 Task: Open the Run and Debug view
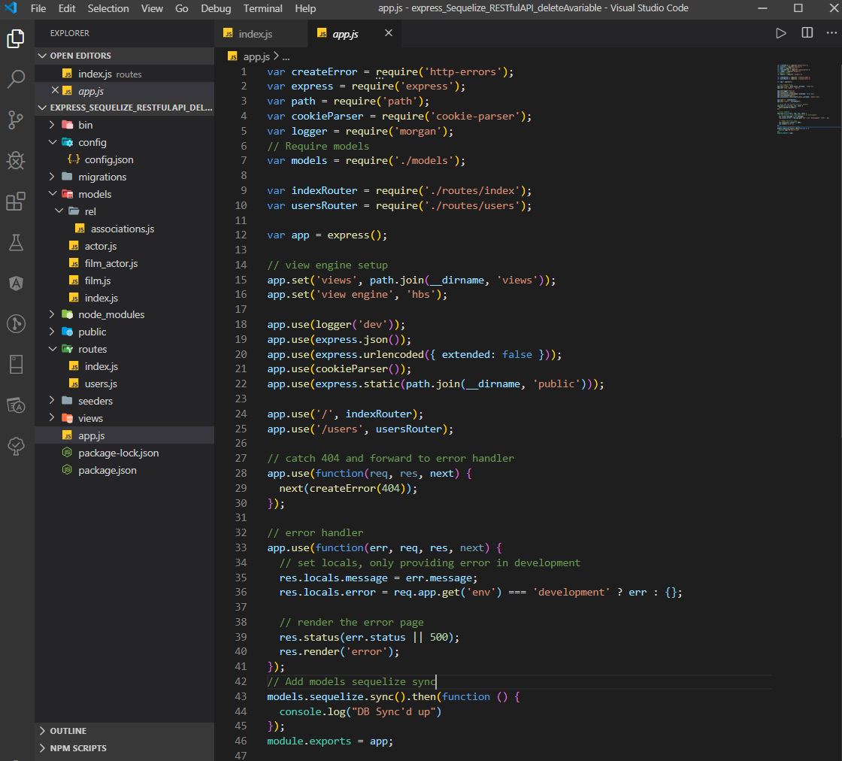tap(16, 161)
